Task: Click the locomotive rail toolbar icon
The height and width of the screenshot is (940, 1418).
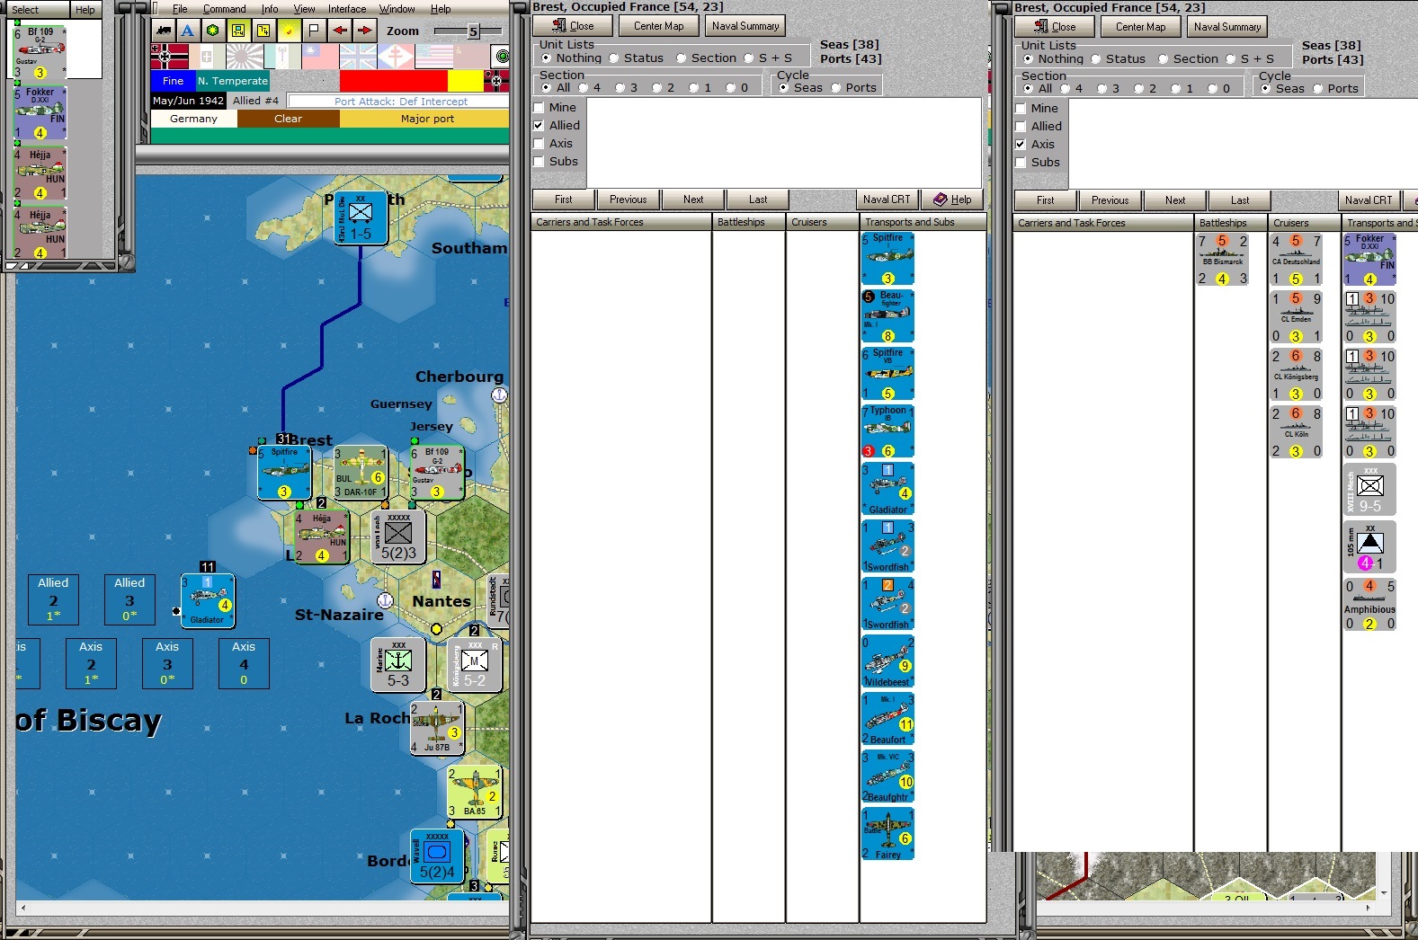Action: (x=164, y=31)
